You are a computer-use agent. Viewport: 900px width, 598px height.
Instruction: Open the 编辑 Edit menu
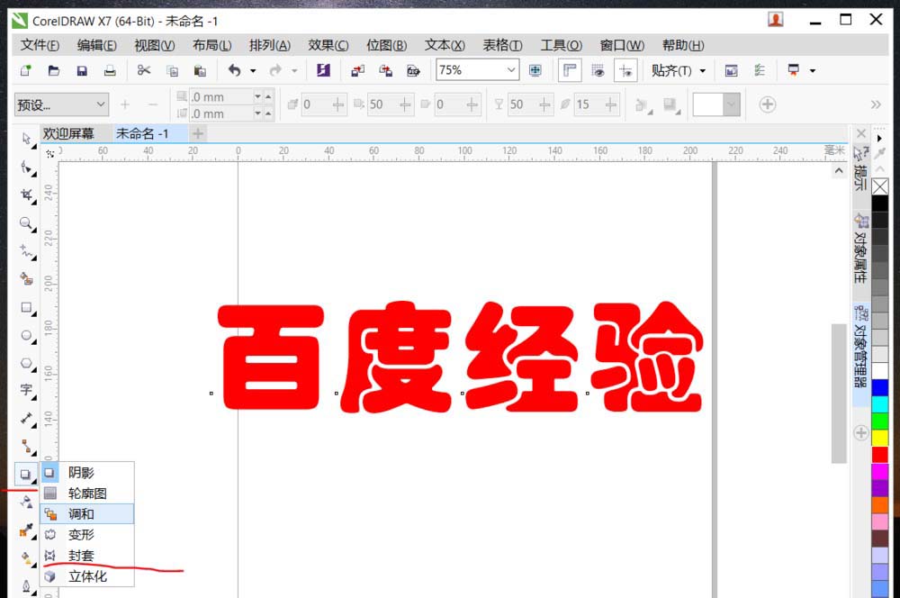coord(96,45)
